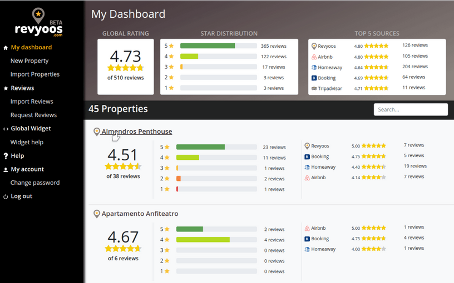The width and height of the screenshot is (454, 283).
Task: Click the global rating stars under 4.73
Action: [x=125, y=68]
